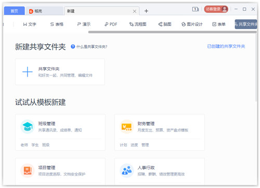This screenshot has width=260, height=188.
Task: Click the guest avatar icon
Action: tap(225, 9)
